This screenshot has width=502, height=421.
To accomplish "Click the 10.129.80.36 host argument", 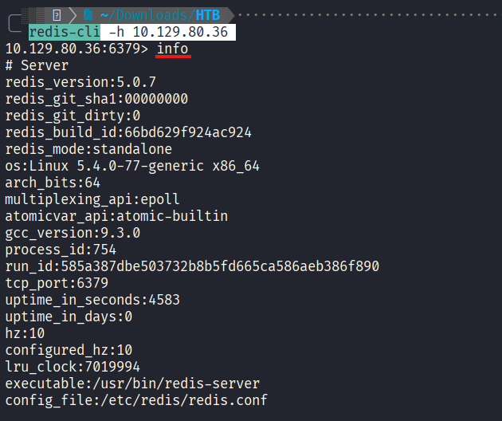I will 179,32.
